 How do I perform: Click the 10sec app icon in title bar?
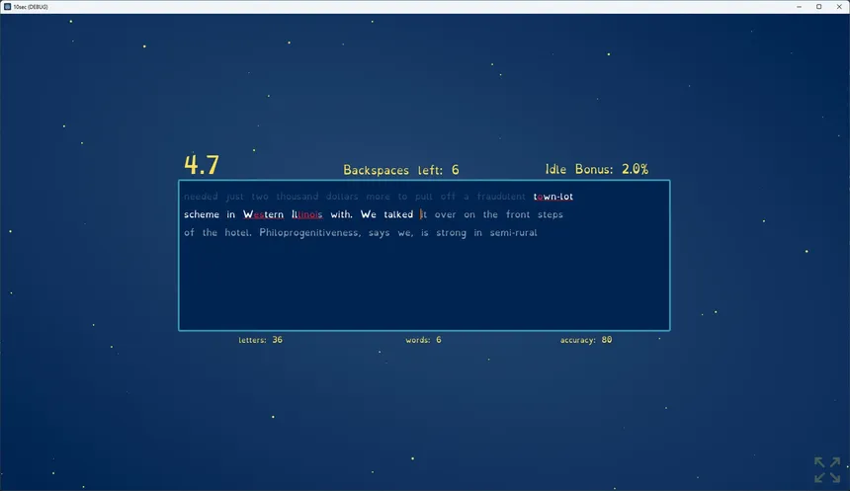[7, 7]
